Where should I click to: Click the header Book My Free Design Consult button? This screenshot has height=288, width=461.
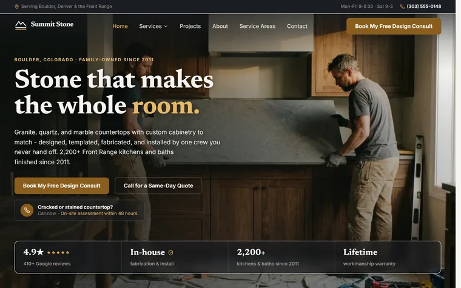(x=394, y=26)
